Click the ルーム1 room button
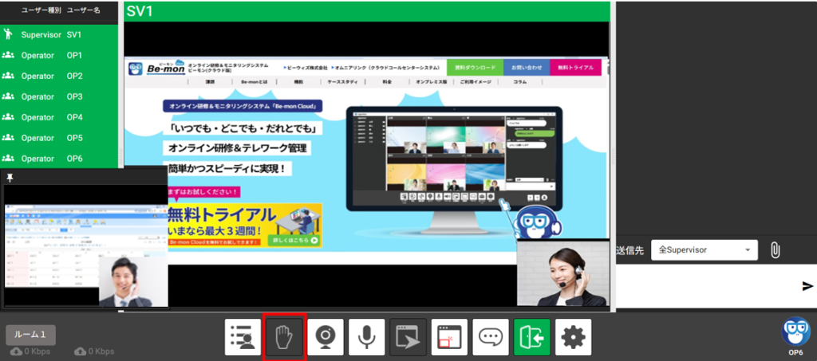 coord(30,335)
